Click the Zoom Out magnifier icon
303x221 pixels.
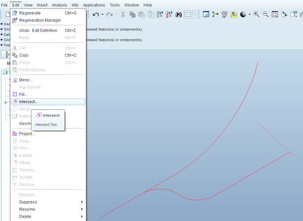click(266, 14)
